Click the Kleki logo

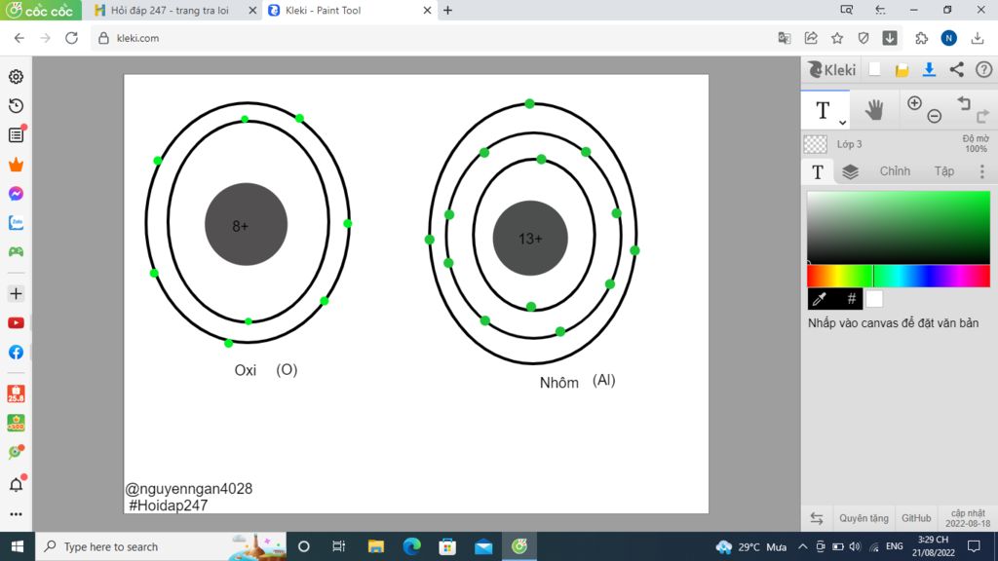click(832, 70)
